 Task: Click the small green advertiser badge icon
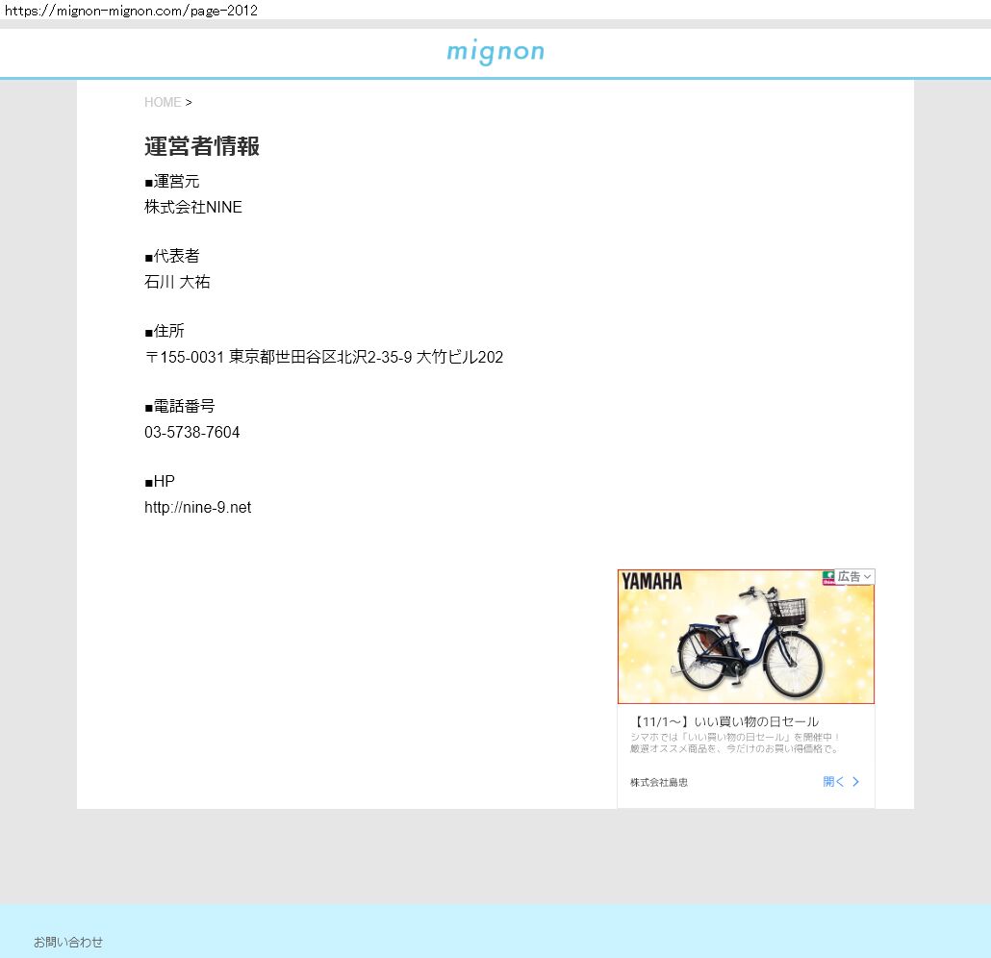(x=828, y=577)
